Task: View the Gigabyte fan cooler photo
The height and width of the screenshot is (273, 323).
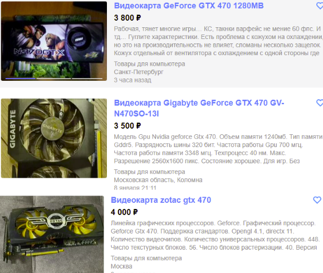Action: click(54, 138)
